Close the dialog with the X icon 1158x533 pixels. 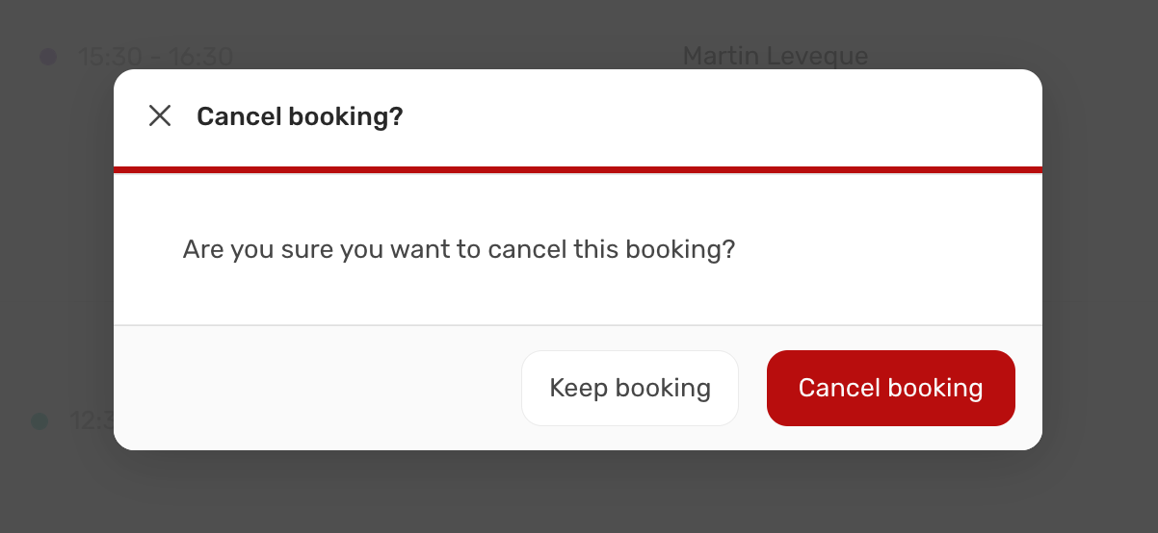tap(160, 116)
